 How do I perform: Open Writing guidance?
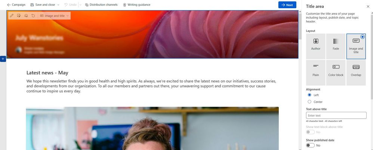tap(136, 5)
